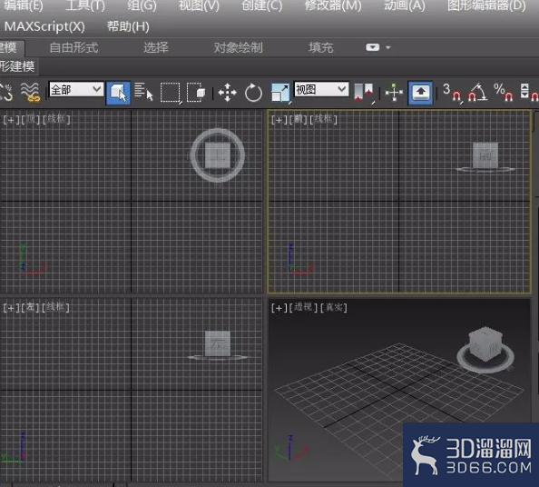Open the 线框 shading label in top viewport
Image resolution: width=539 pixels, height=487 pixels.
56,119
